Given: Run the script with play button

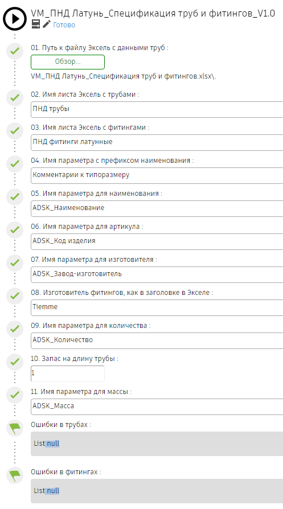Looking at the screenshot, I should click(15, 19).
